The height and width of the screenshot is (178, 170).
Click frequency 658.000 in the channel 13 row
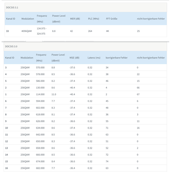pos(40,148)
